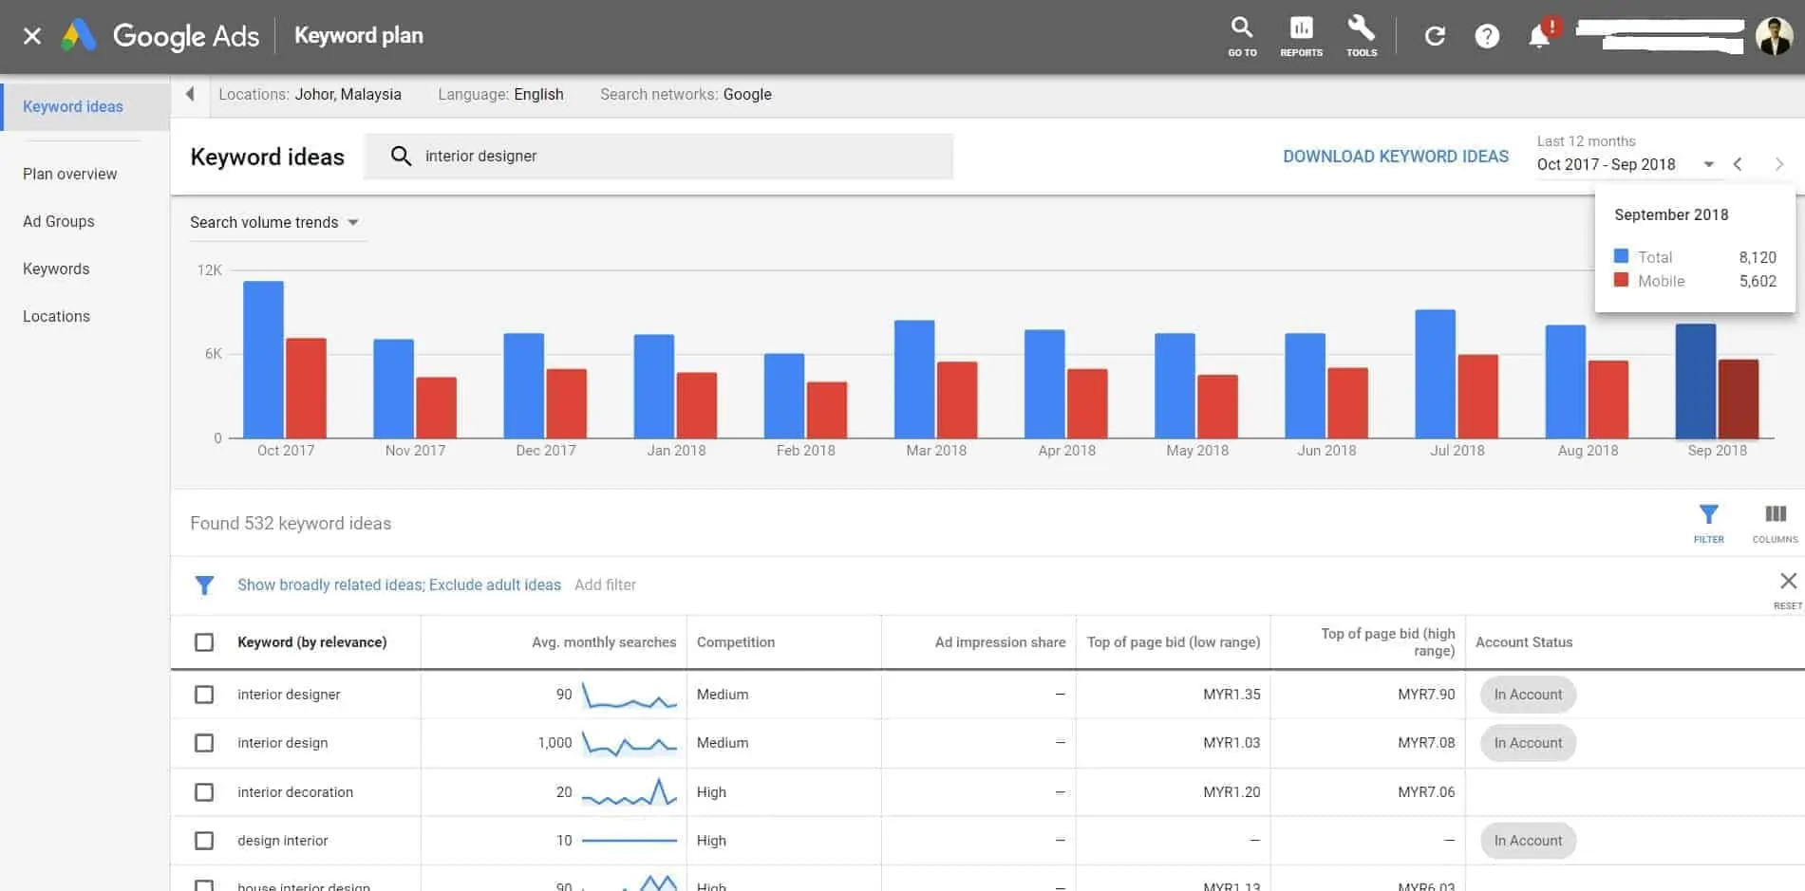
Task: Click the blue Mar 2018 total bar
Action: (x=914, y=380)
